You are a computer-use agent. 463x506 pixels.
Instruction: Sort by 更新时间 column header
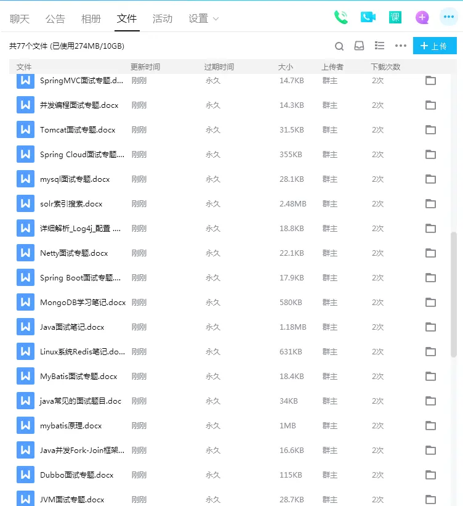[x=145, y=67]
